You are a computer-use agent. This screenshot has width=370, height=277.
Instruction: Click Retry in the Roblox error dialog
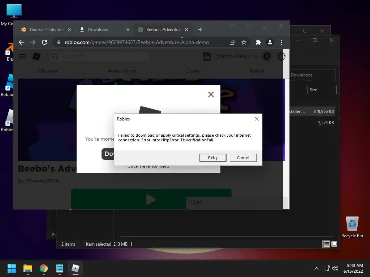click(x=212, y=158)
